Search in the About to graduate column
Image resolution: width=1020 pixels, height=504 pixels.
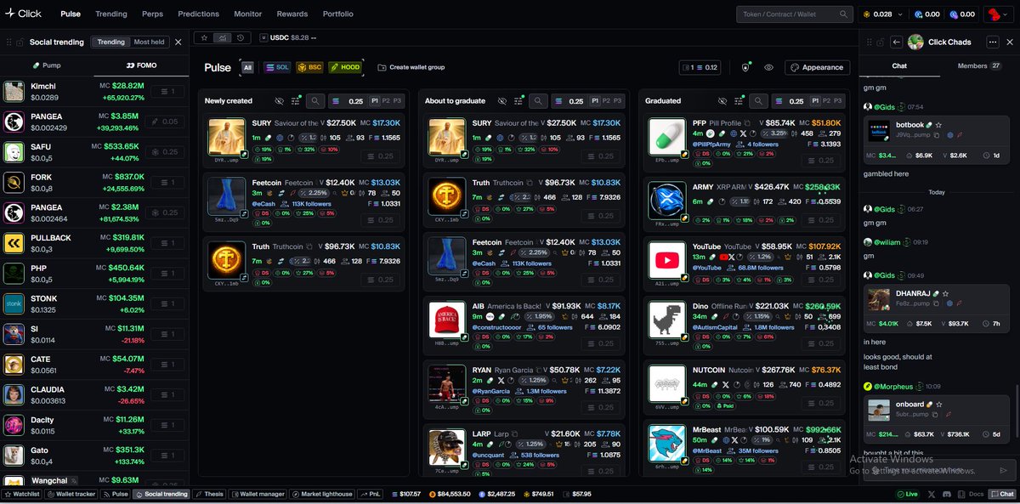coord(538,100)
